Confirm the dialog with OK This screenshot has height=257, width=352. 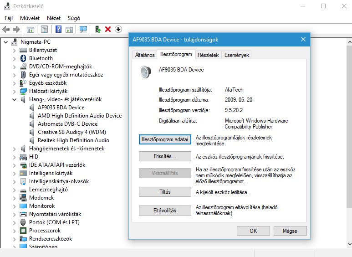(x=253, y=231)
